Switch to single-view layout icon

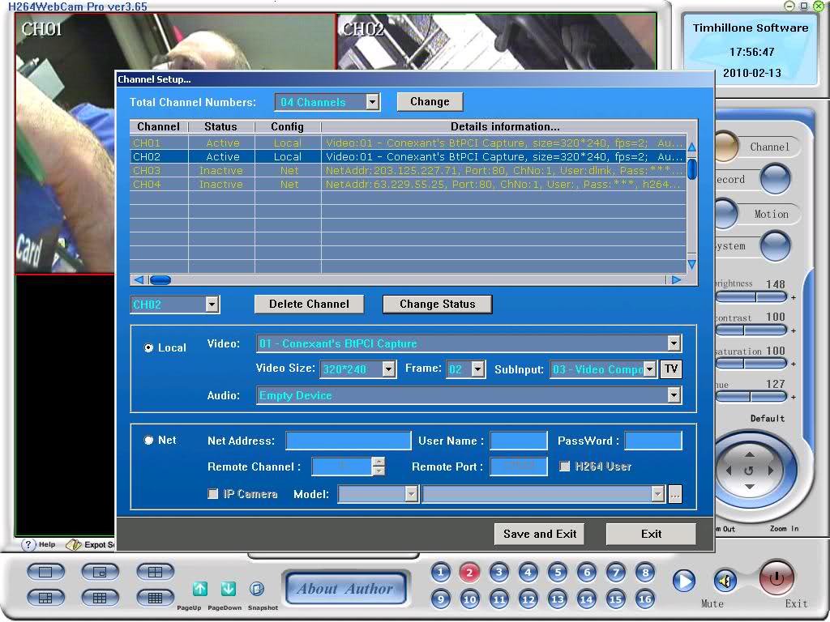(45, 572)
